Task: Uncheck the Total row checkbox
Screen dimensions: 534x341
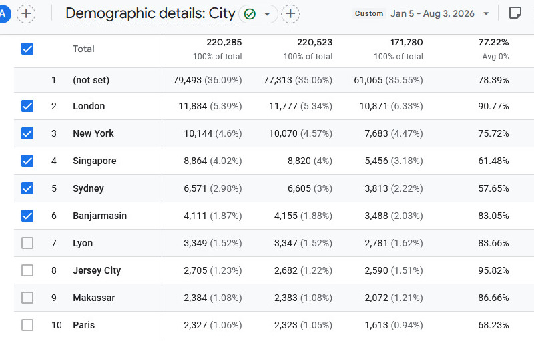Action: tap(27, 49)
